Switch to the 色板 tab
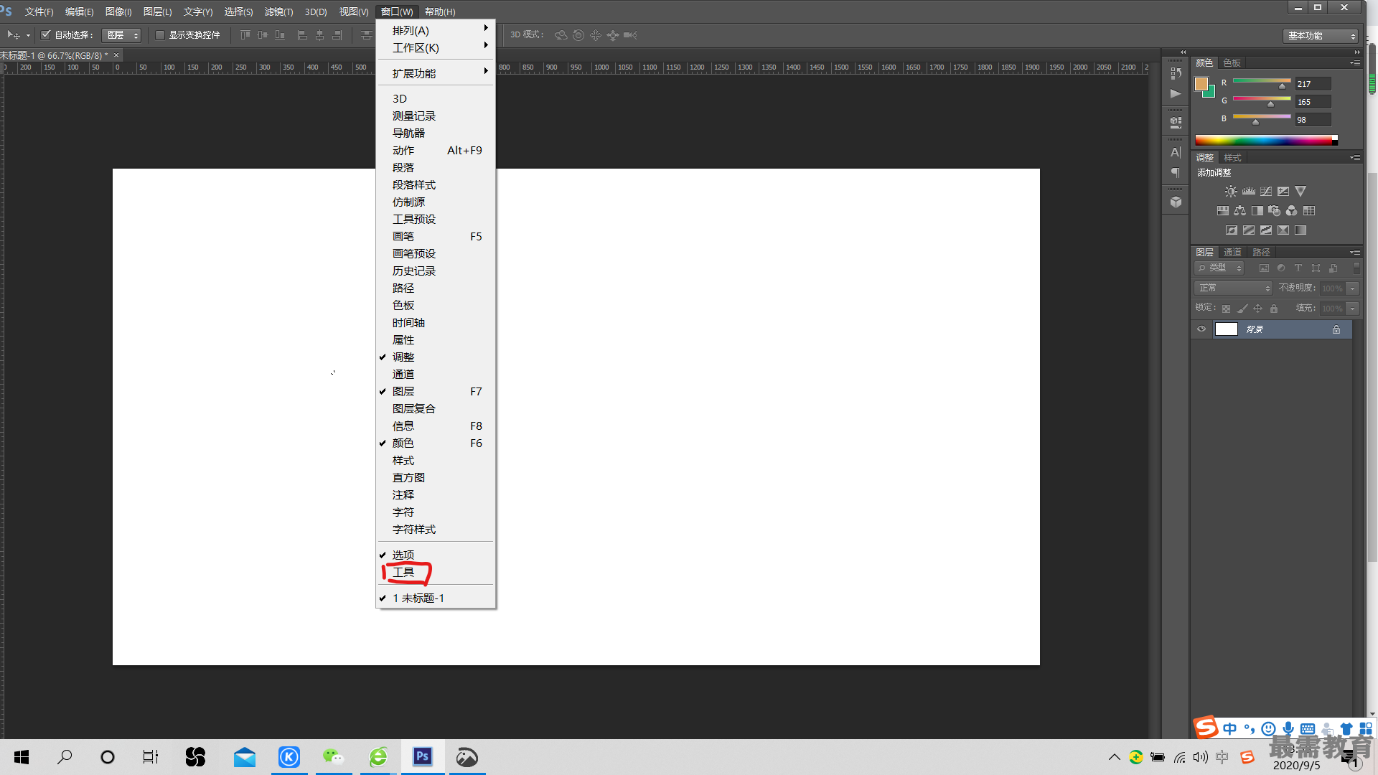Viewport: 1378px width, 775px height. 1232,63
